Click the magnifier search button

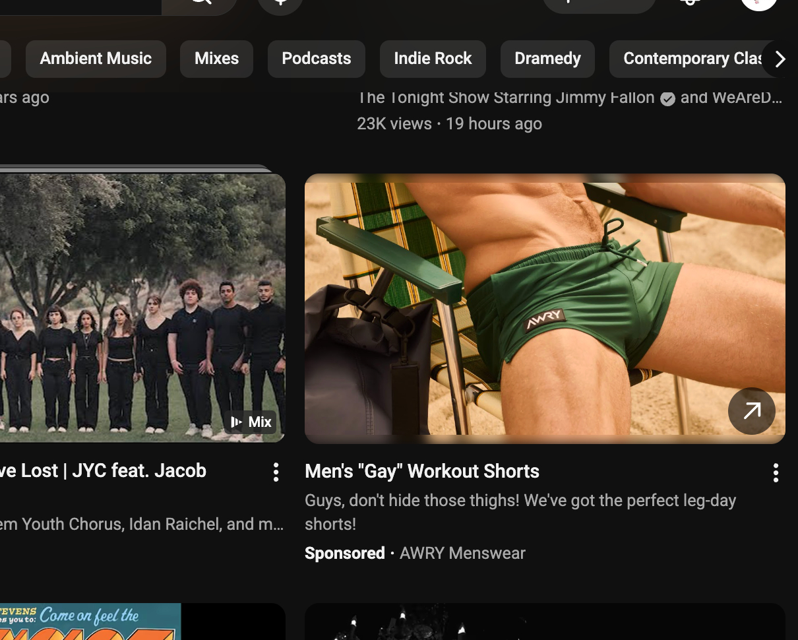coord(200,3)
